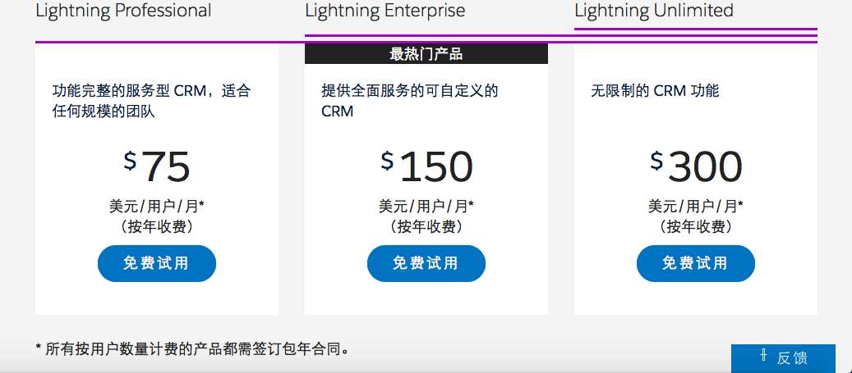The image size is (852, 373).
Task: Click 按年收费 under the $300 price
Action: (696, 226)
